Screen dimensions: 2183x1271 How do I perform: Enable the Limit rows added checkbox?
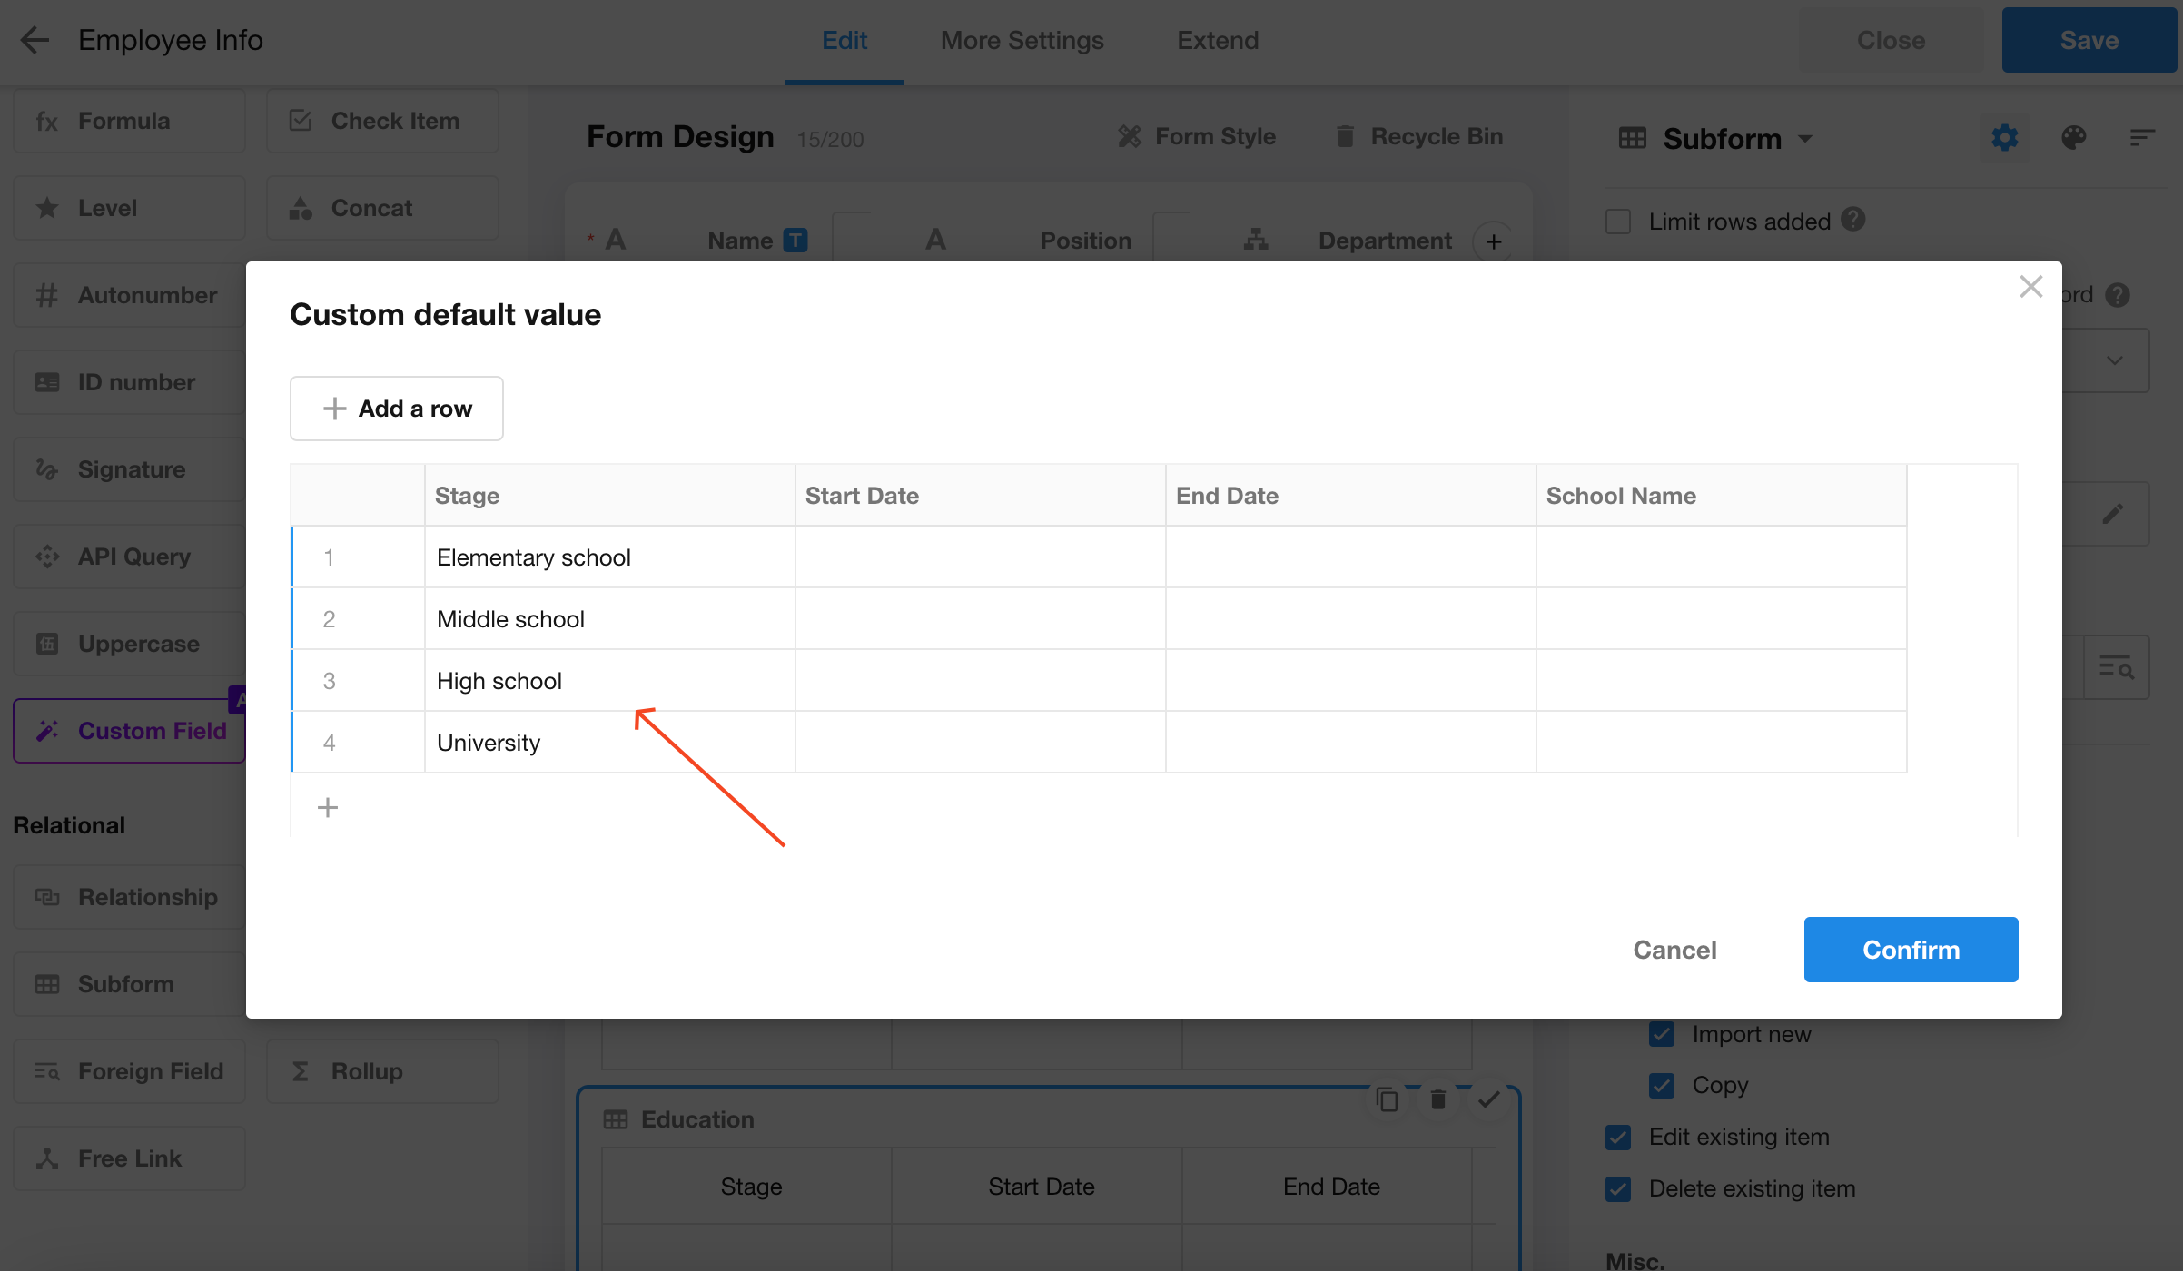pos(1618,222)
